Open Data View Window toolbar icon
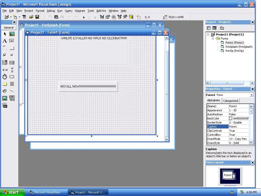Screen dimensions: 261x196 pos(131,17)
